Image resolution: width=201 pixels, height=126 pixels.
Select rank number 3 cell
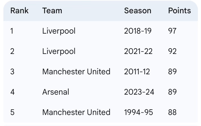(12, 71)
